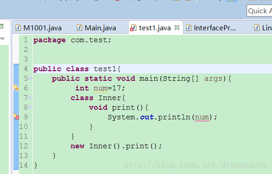Collapse the Inner class fold on line 7
This screenshot has height=174, width=272.
coord(30,97)
